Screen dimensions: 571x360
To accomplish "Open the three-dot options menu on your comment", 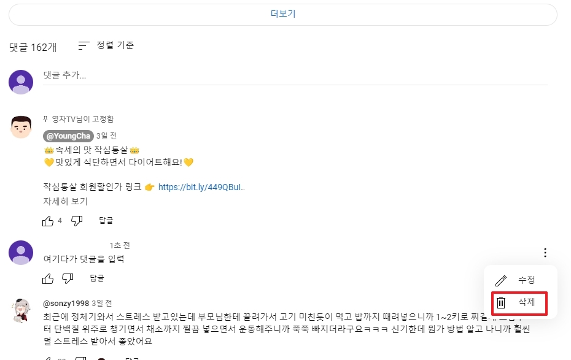I will (x=544, y=251).
